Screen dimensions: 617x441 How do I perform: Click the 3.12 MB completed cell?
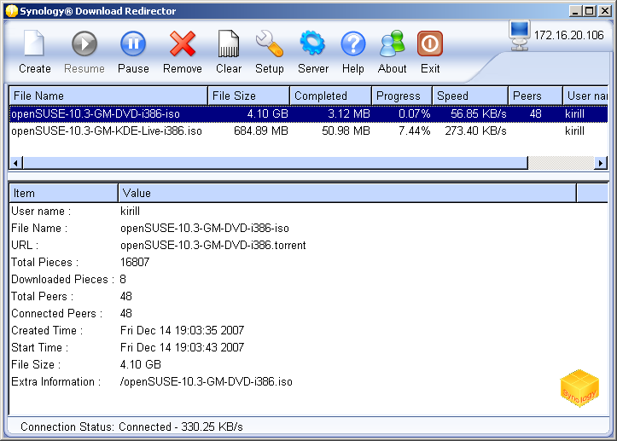(349, 114)
